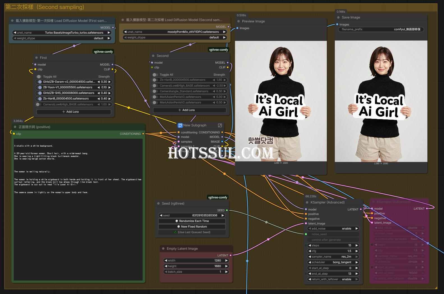Collapse the Preview Image node via its header dot
This screenshot has height=294, width=444.
(x=239, y=21)
